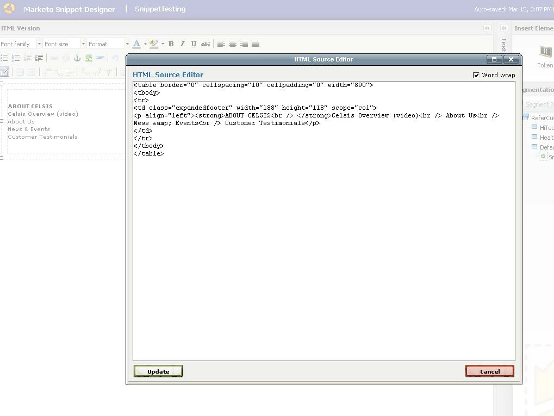Click the Segment By field
The height and width of the screenshot is (416, 554).
click(x=538, y=104)
